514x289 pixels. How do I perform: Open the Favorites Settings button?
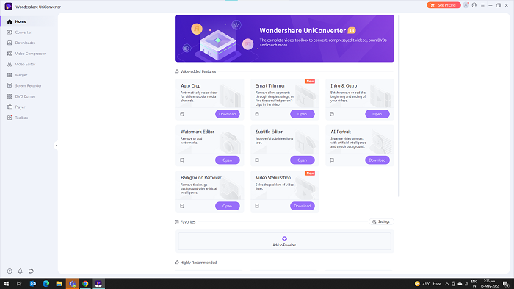(x=381, y=221)
